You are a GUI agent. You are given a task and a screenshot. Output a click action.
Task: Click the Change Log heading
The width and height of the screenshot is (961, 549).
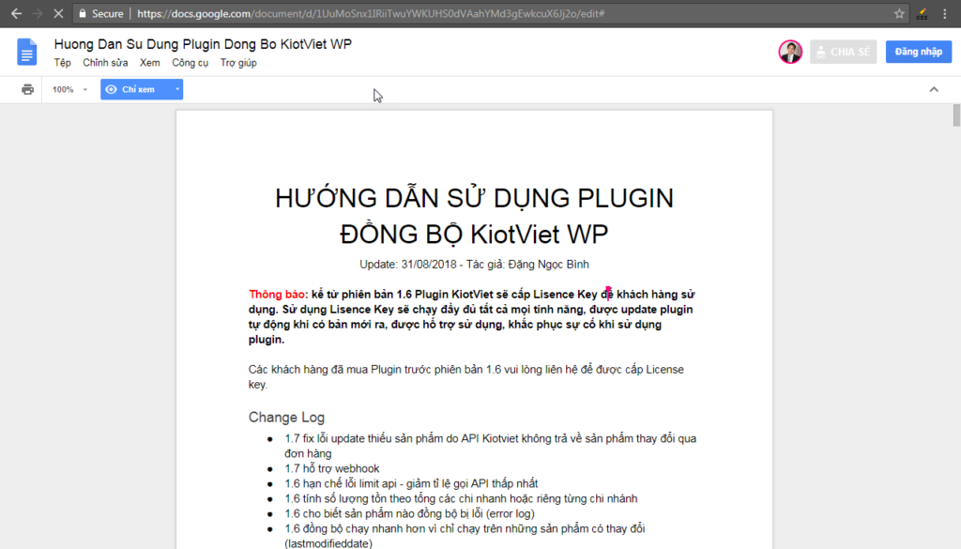[x=286, y=418]
